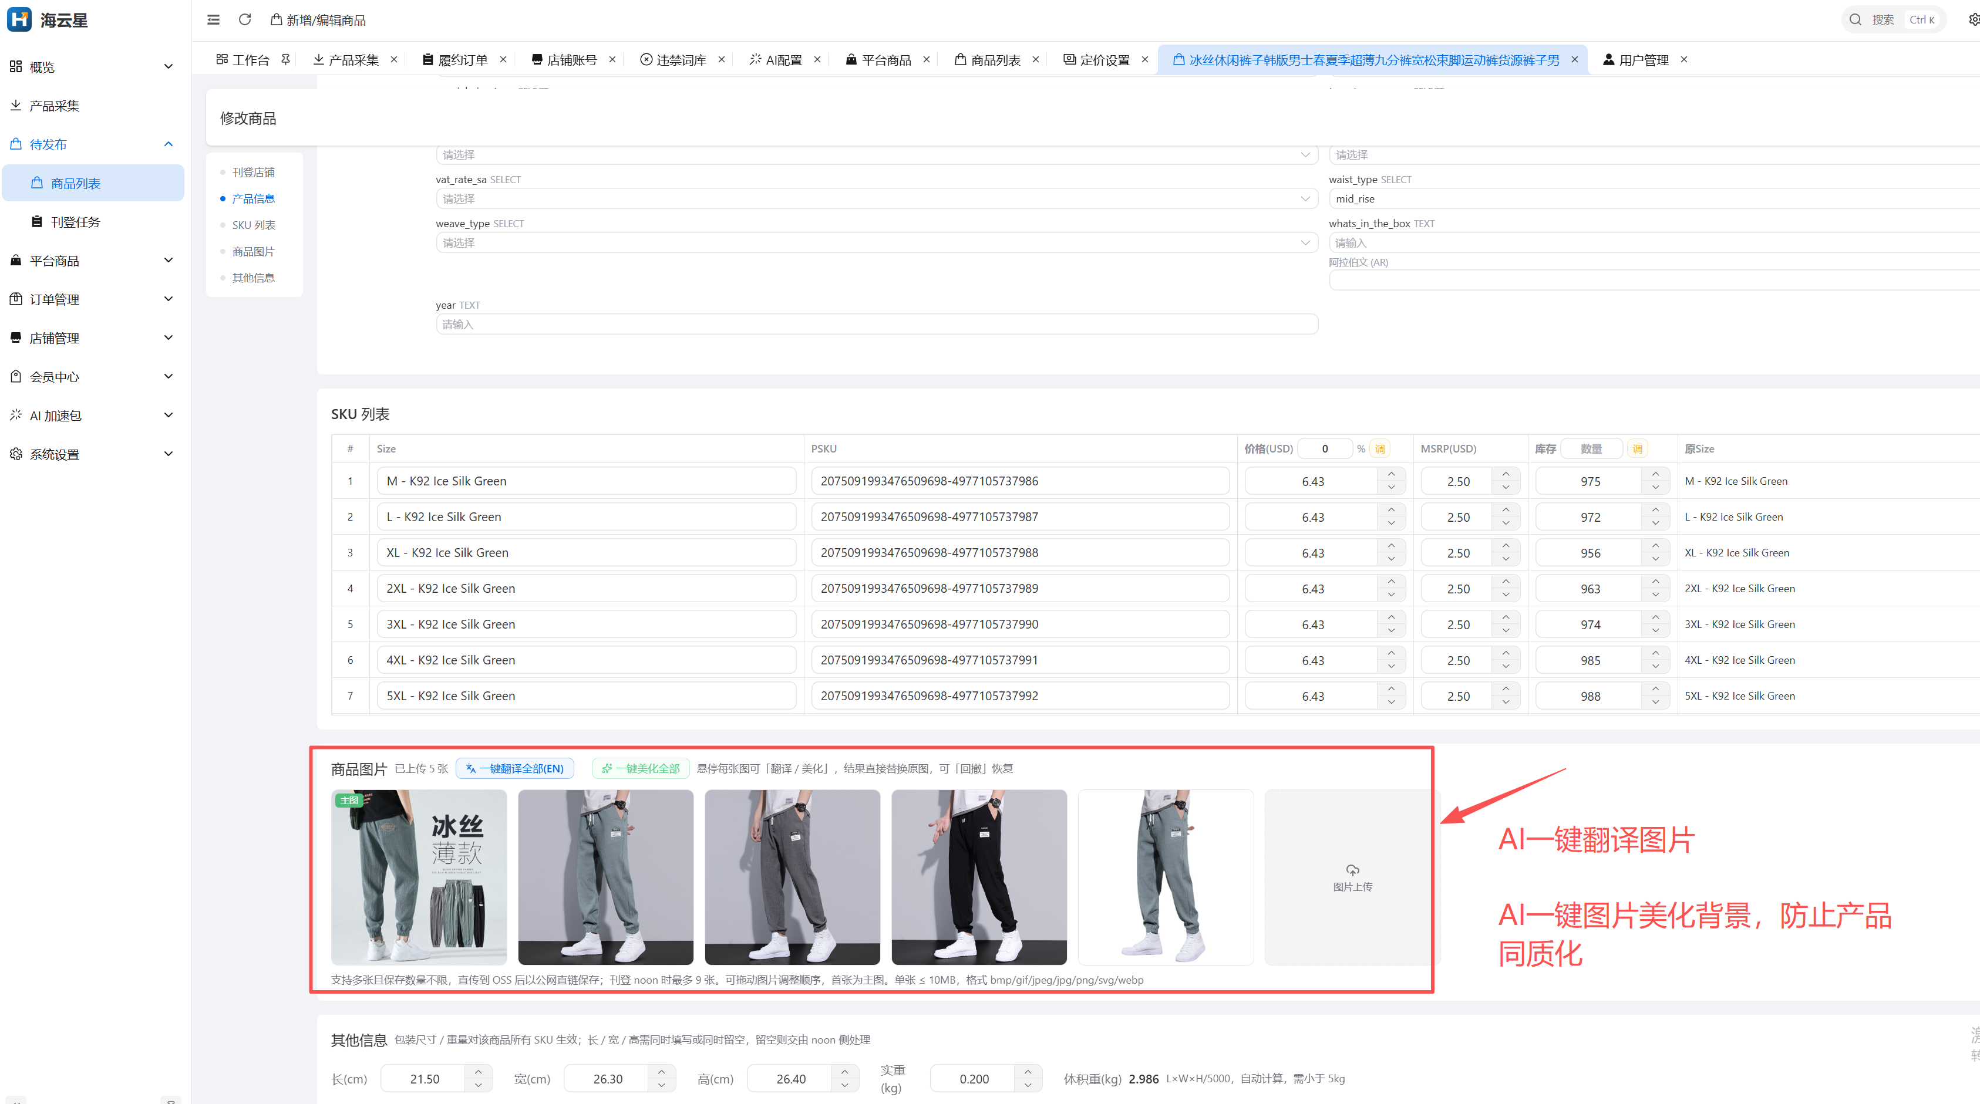Close the 产品采集 tab
The height and width of the screenshot is (1104, 1980).
click(x=395, y=59)
